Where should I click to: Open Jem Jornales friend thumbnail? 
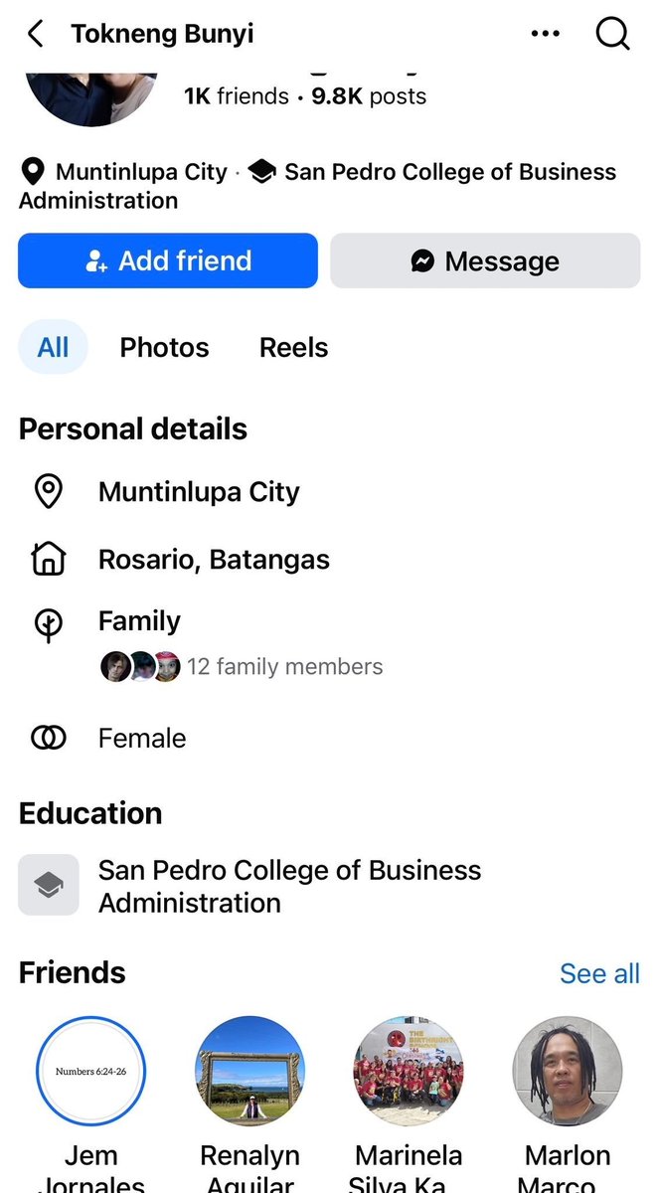click(x=90, y=1071)
